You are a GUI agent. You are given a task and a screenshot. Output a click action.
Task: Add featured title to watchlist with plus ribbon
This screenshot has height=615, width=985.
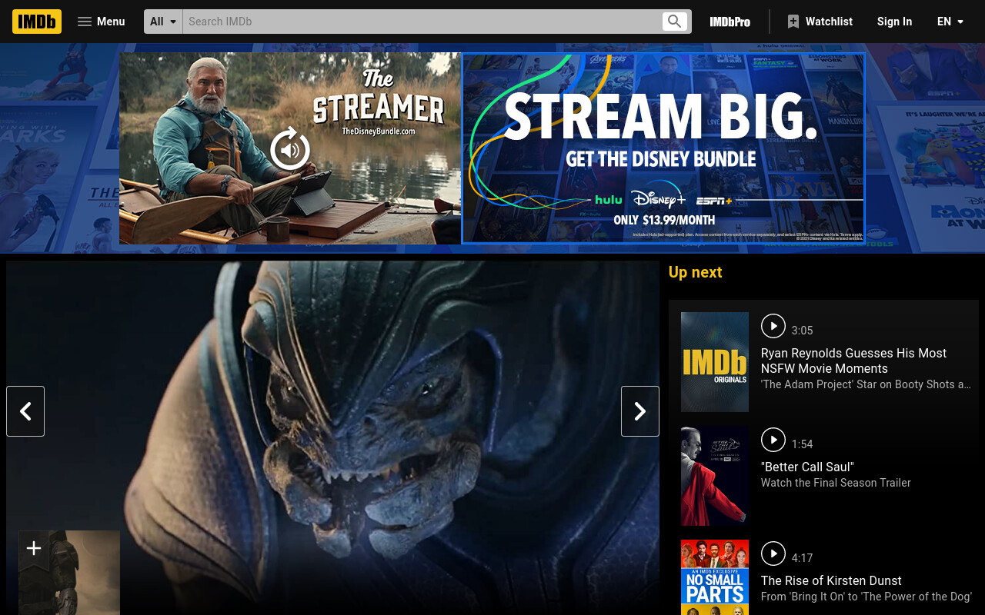34,548
